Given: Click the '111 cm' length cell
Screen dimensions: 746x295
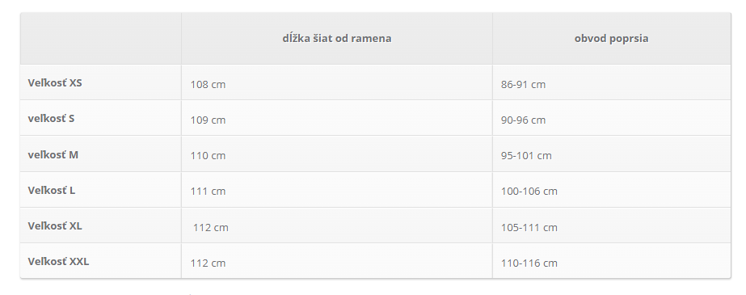Looking at the screenshot, I should [x=208, y=192].
